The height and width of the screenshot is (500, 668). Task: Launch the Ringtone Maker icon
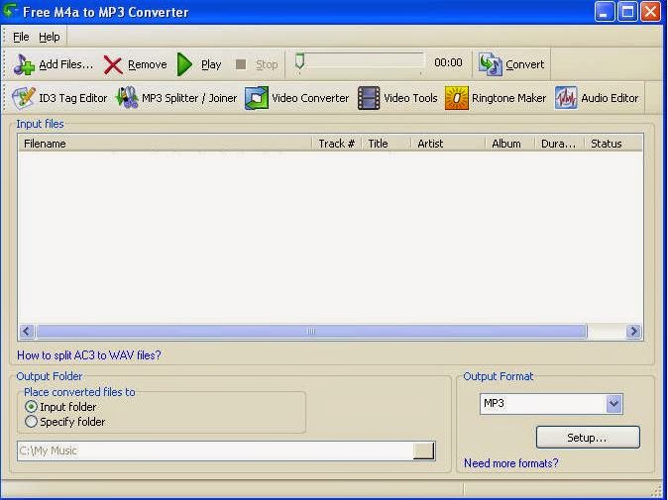tap(456, 98)
